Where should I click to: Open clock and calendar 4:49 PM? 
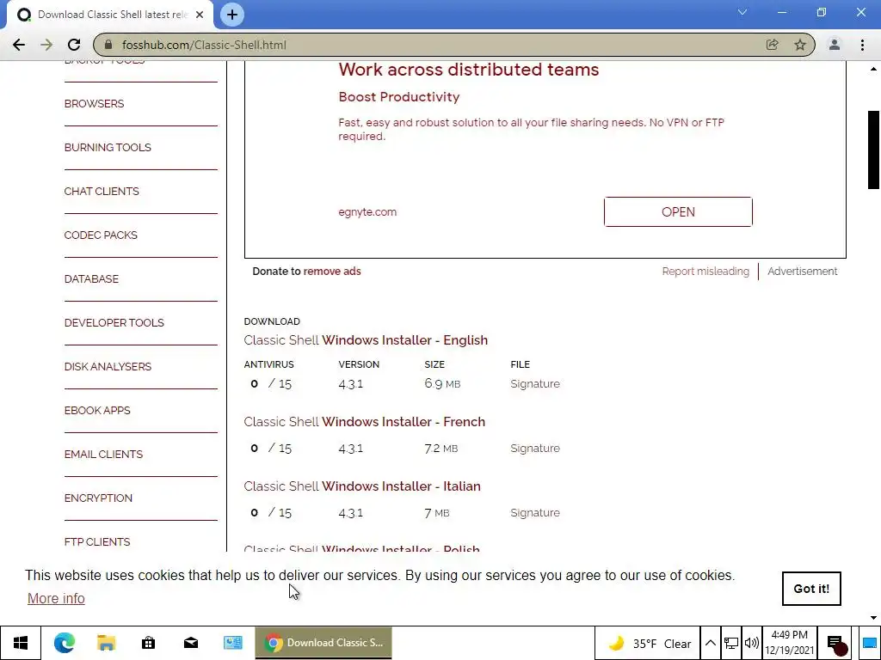point(790,643)
